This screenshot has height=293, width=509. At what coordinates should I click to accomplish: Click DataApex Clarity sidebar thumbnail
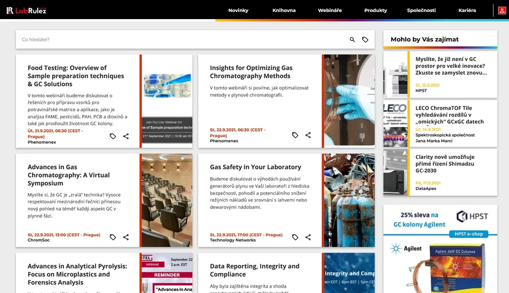(395, 172)
